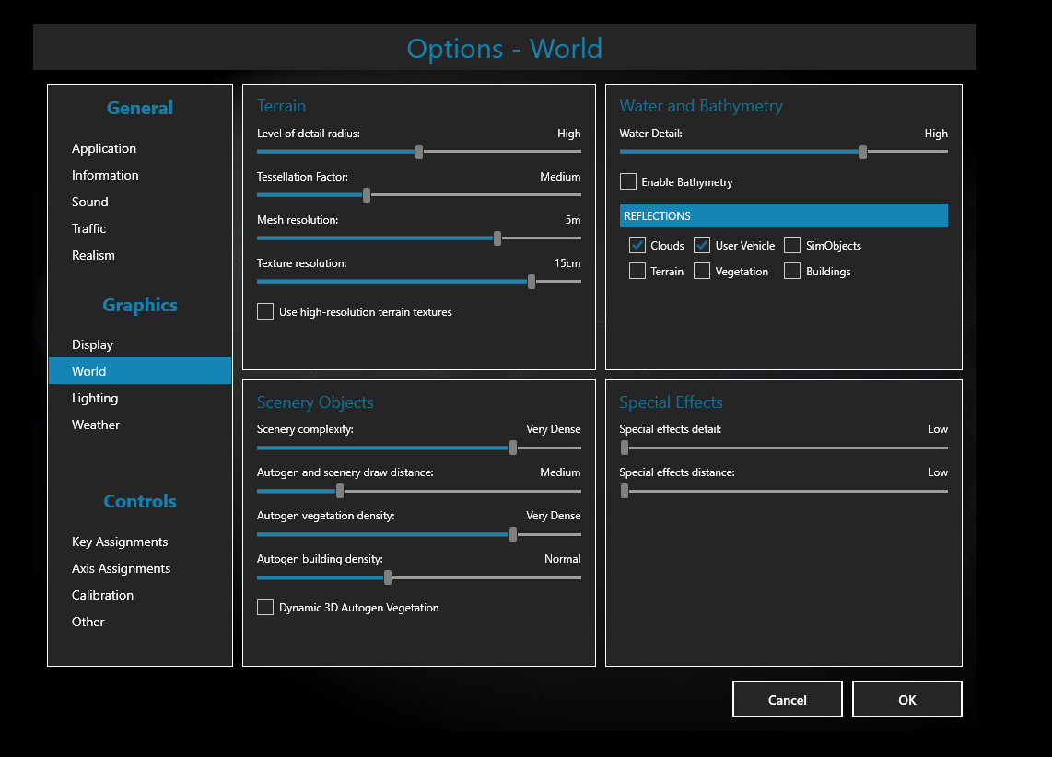The width and height of the screenshot is (1052, 757).
Task: Click Cancel to discard changes
Action: [787, 699]
